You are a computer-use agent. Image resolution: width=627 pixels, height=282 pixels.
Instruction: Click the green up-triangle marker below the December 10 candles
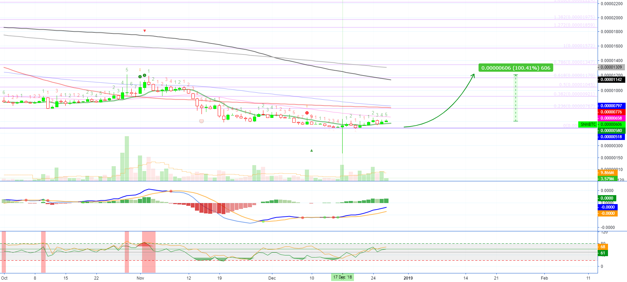tap(311, 151)
